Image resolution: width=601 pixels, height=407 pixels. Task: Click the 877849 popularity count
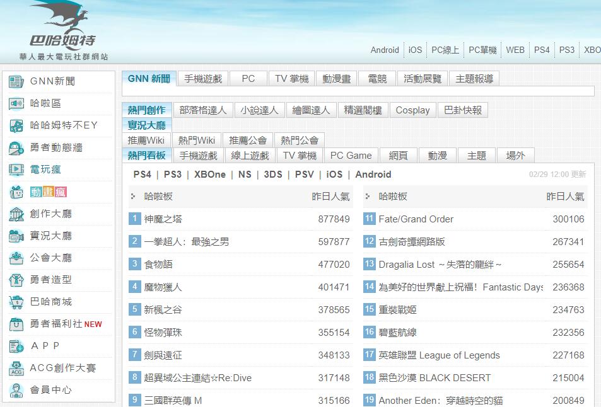334,219
